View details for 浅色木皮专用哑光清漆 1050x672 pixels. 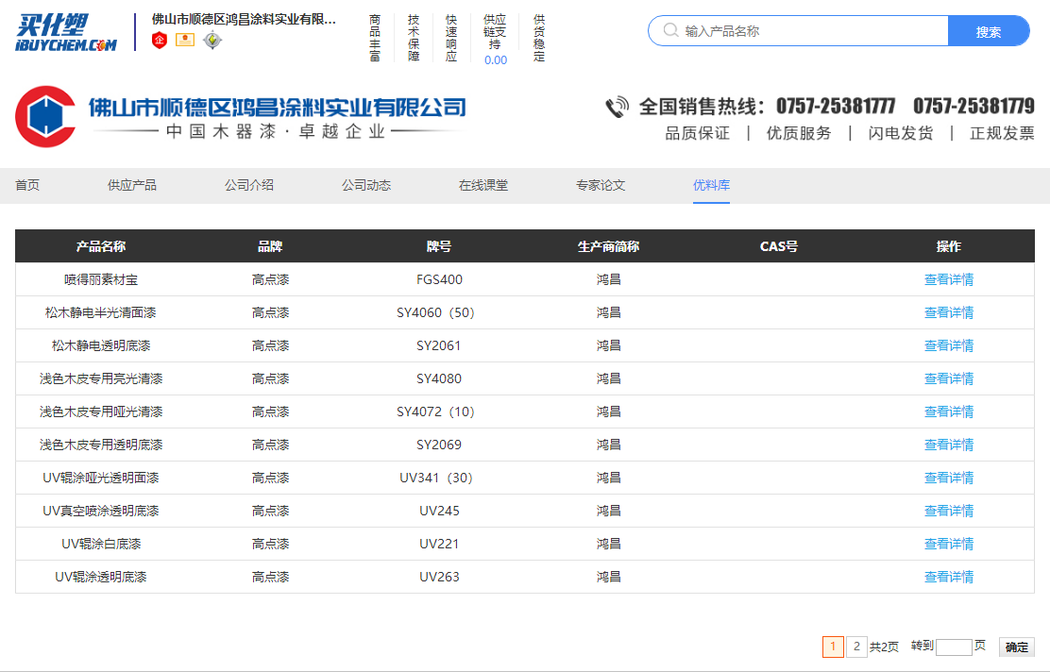949,412
